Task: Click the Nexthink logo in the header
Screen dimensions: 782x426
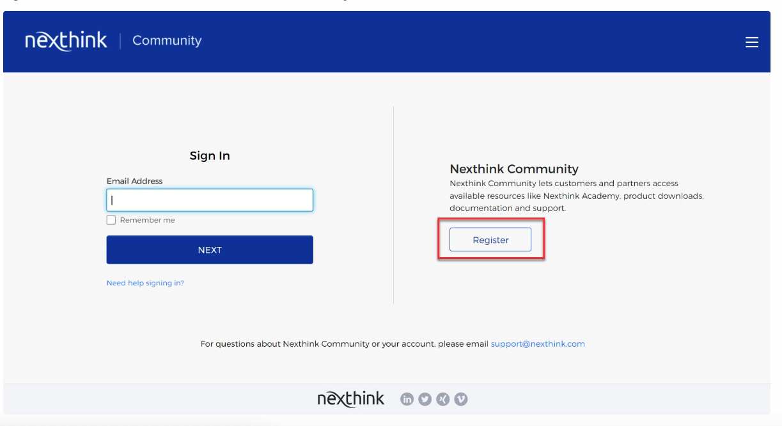Action: pos(66,40)
